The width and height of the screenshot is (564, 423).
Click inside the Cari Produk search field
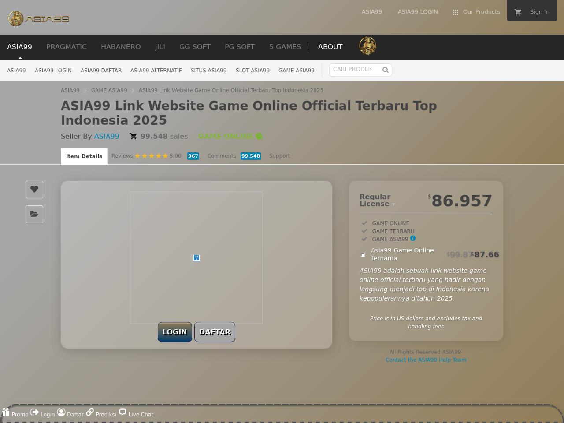[x=352, y=70]
